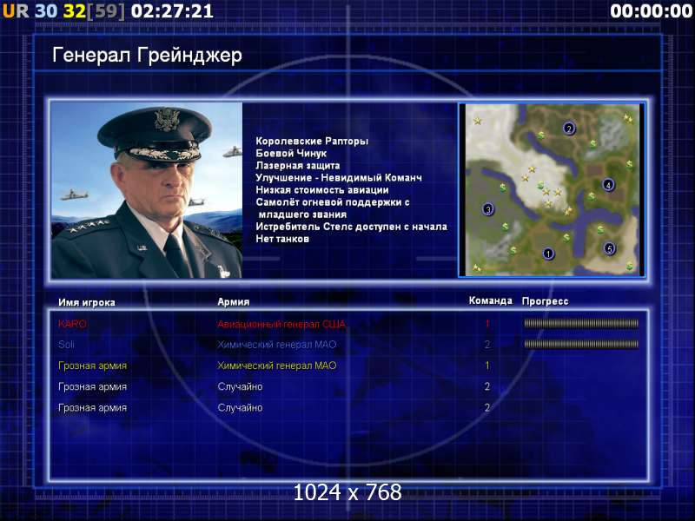The image size is (695, 521).
Task: Click the yellow "Химический генерал МАО" entry
Action: point(276,366)
